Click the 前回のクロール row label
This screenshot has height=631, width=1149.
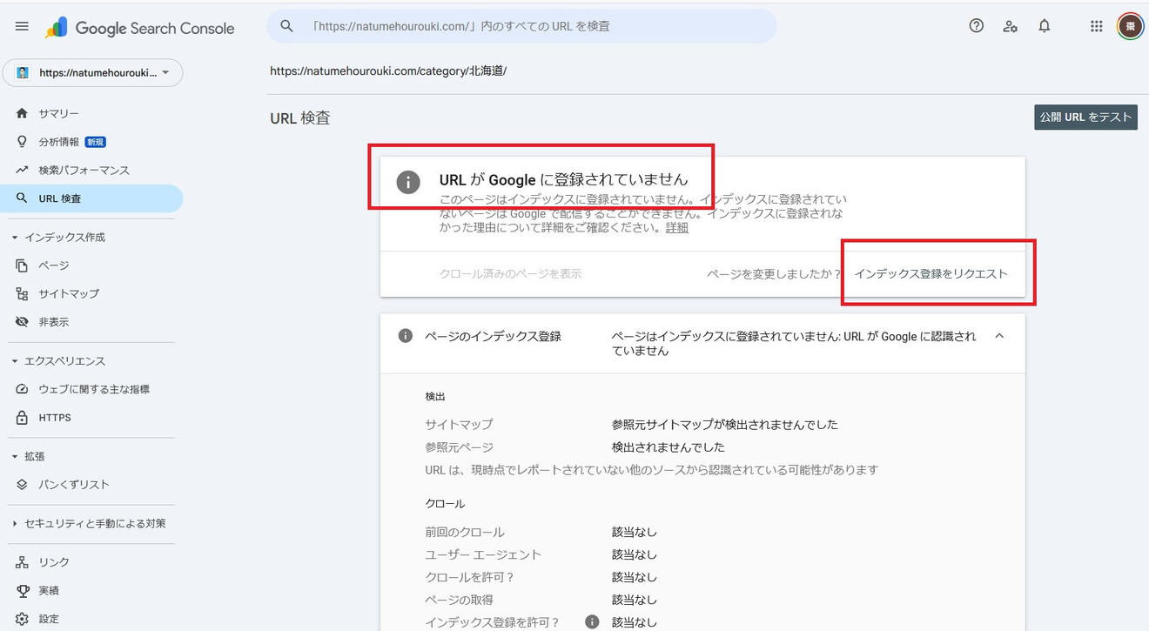[x=465, y=532]
